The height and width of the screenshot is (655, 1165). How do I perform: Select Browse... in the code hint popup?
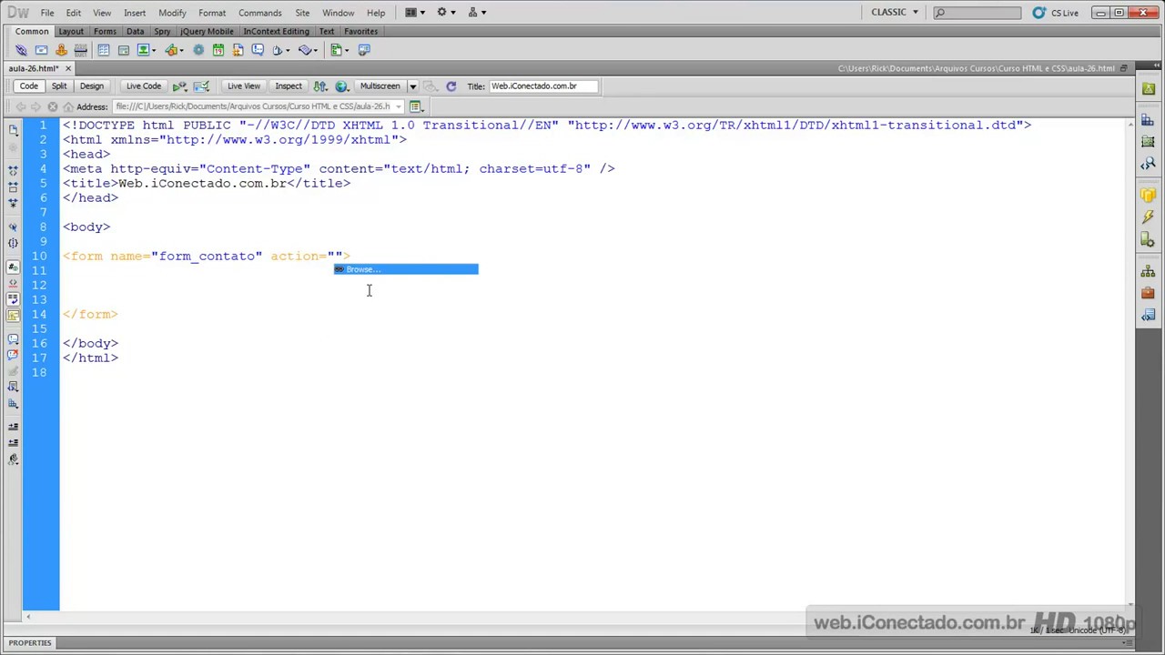click(x=406, y=269)
